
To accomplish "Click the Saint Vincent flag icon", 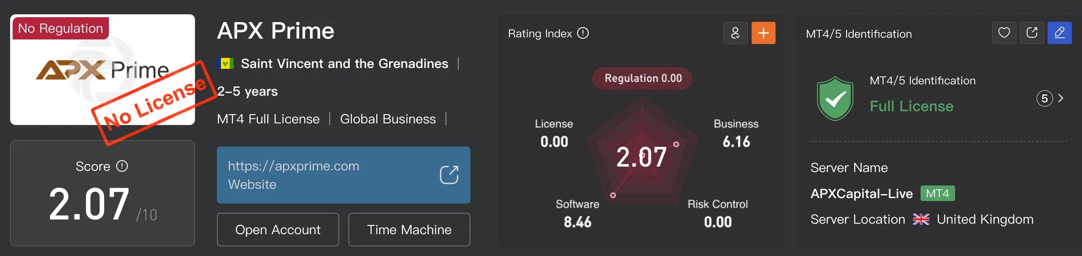I will pyautogui.click(x=225, y=64).
